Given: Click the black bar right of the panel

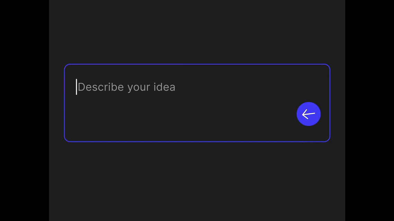Looking at the screenshot, I should pos(370,110).
